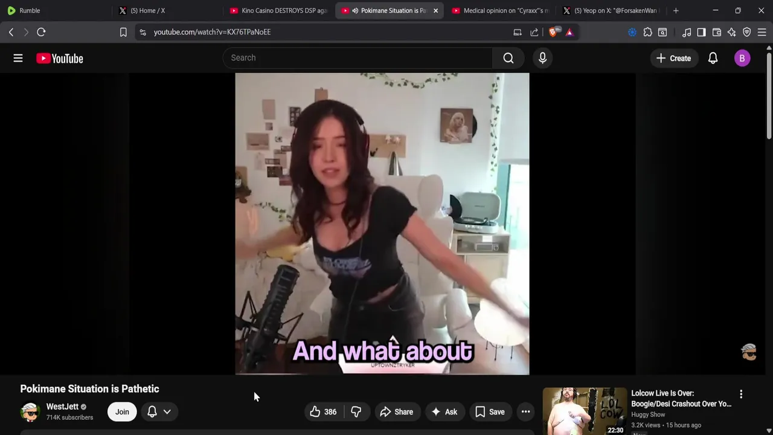Image resolution: width=773 pixels, height=435 pixels.
Task: Click the page vertical scrollbar
Action: [x=769, y=97]
